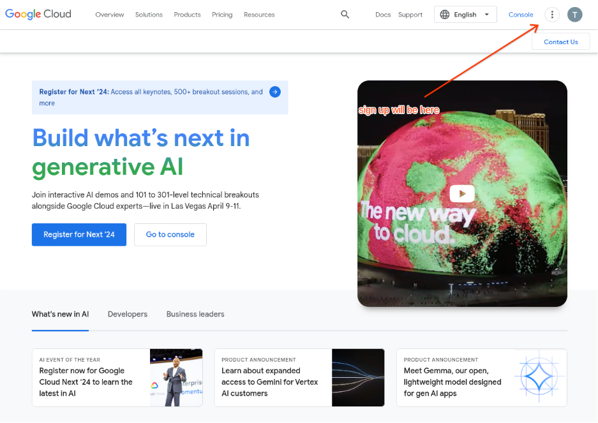
Task: Click the Gemma star icon image
Action: point(540,377)
